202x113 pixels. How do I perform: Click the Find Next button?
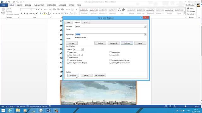point(127,43)
